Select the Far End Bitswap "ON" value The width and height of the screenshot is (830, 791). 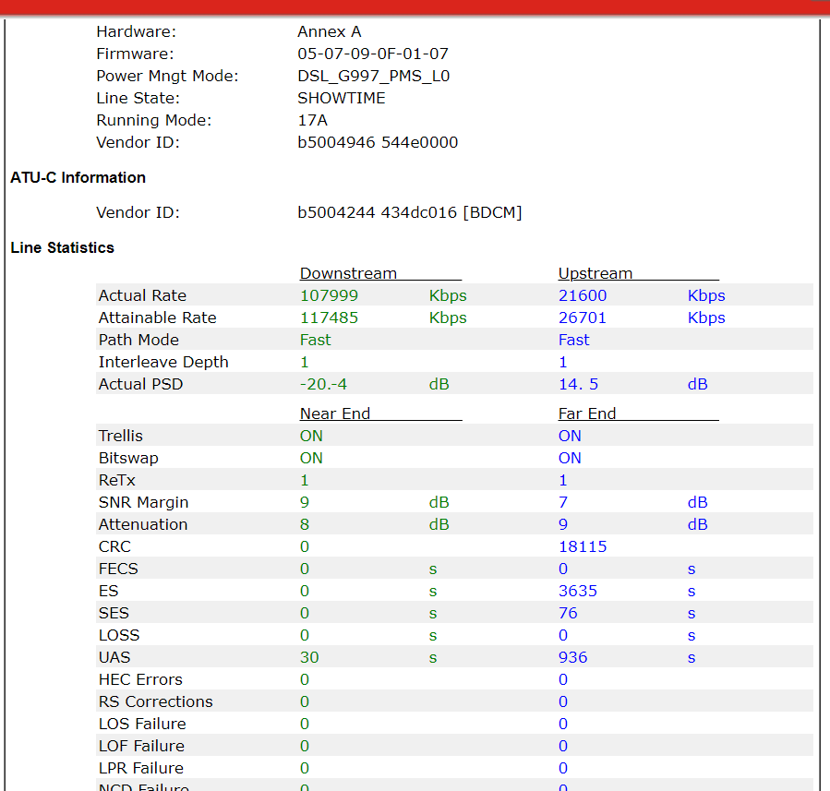coord(570,458)
